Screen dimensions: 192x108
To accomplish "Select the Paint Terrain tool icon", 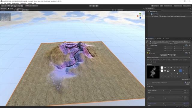I will point(165,55).
